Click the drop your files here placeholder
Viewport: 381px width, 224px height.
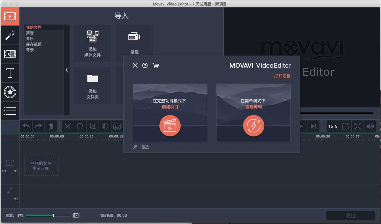[41, 166]
